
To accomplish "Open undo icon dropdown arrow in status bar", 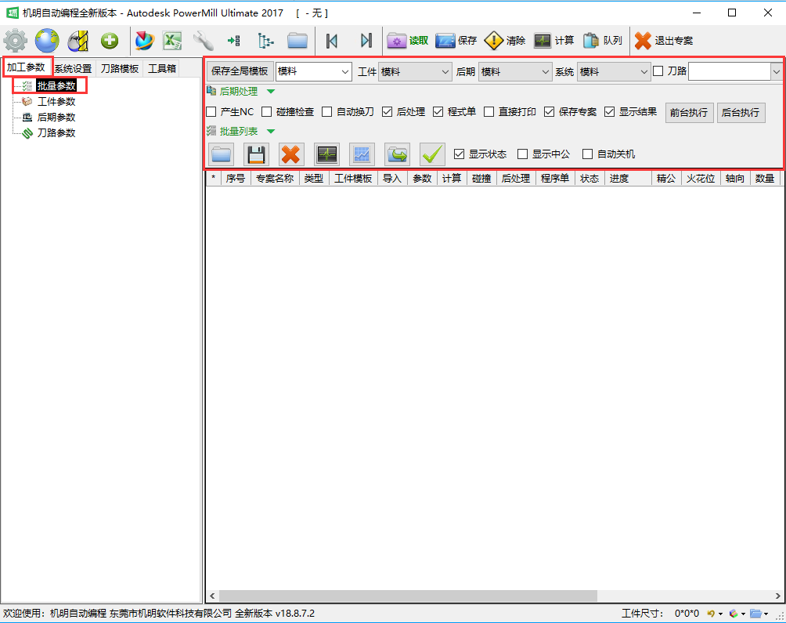I will click(x=720, y=614).
